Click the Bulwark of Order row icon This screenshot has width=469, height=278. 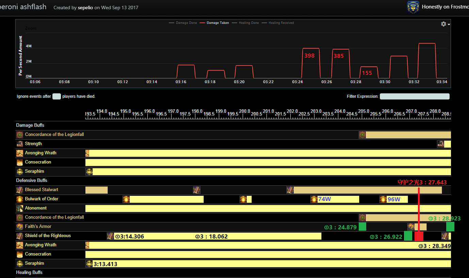tap(20, 199)
